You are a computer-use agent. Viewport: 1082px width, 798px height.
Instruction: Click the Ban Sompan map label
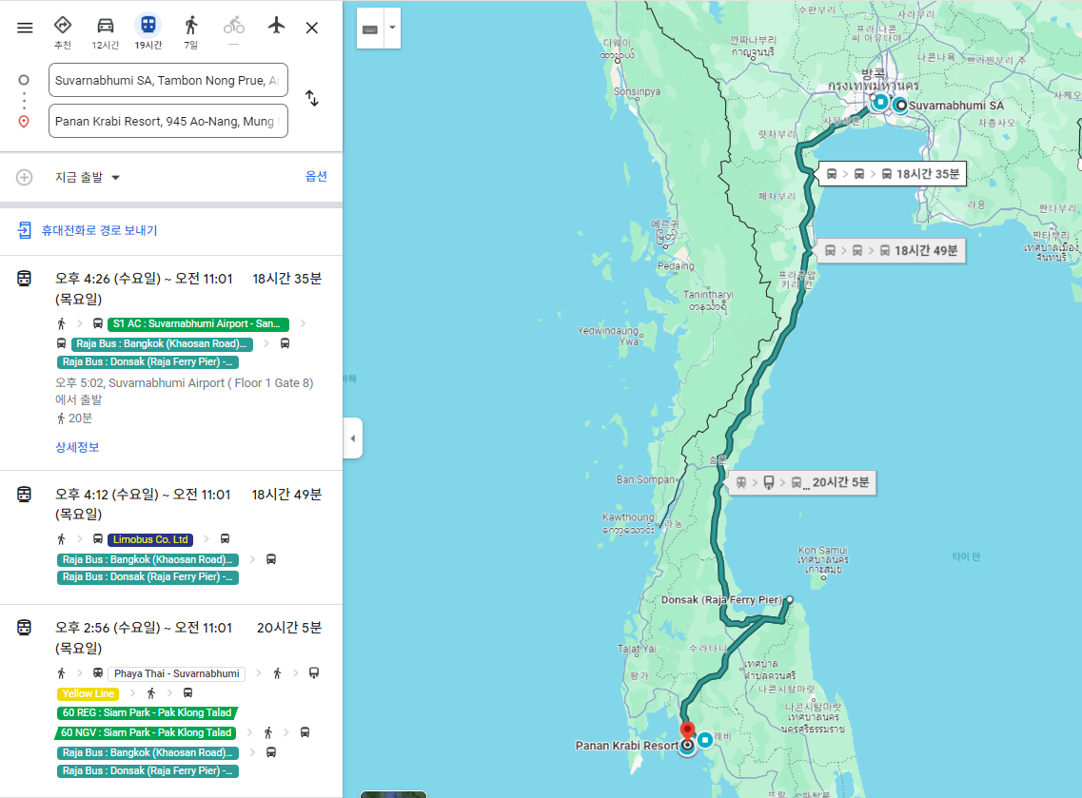(646, 479)
